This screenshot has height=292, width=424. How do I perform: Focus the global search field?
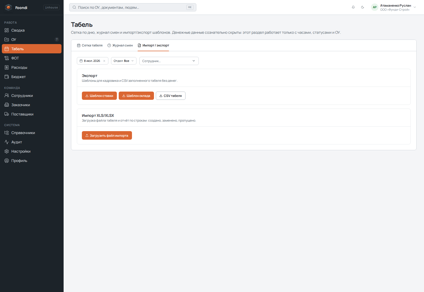132,7
